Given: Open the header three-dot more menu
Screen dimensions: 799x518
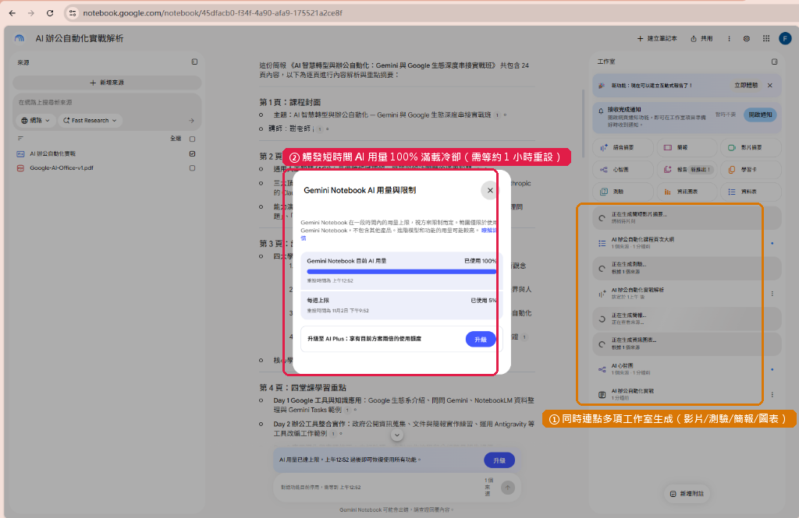Looking at the screenshot, I should coord(729,39).
